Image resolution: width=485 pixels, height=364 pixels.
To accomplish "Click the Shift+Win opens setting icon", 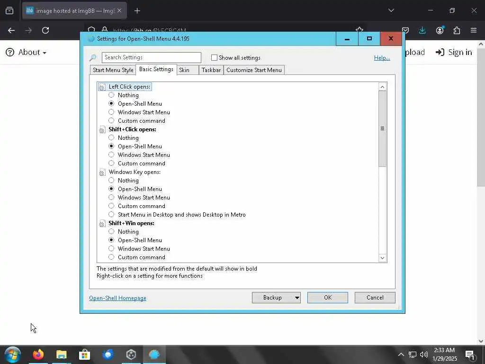I will click(102, 224).
